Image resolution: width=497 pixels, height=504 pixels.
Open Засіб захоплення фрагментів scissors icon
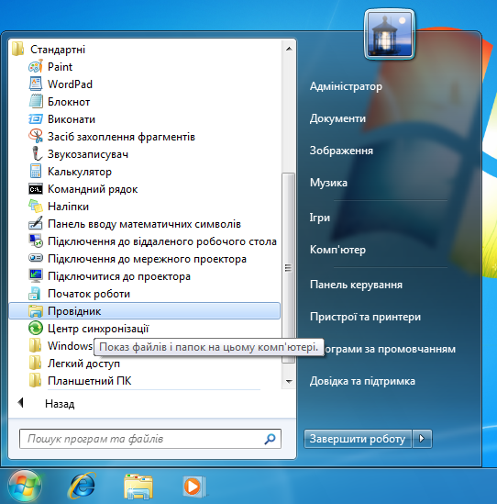(36, 136)
